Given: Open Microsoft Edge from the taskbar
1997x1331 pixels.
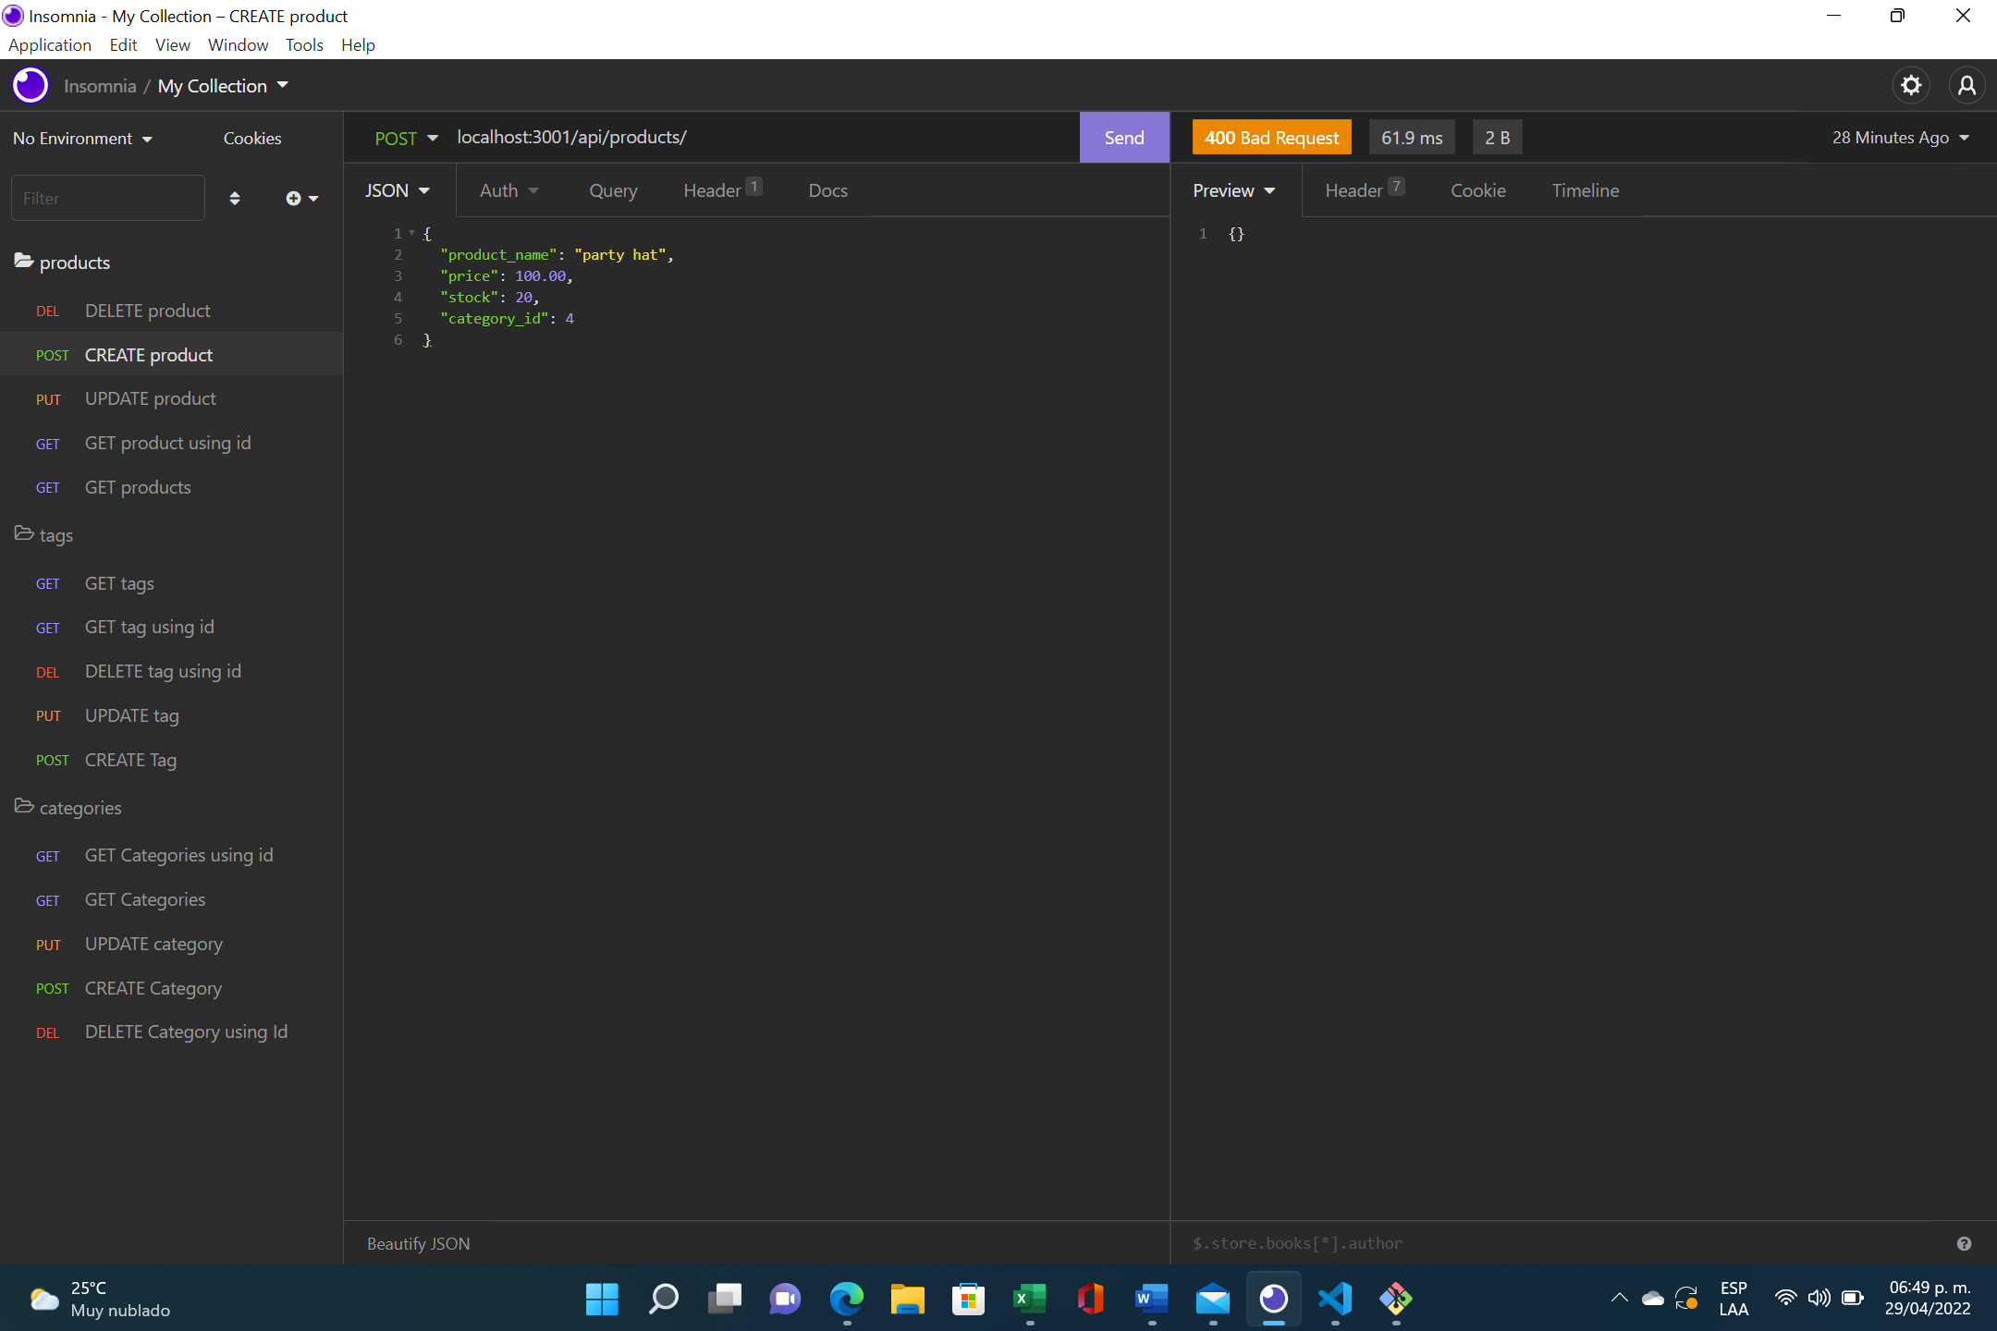Looking at the screenshot, I should point(846,1299).
